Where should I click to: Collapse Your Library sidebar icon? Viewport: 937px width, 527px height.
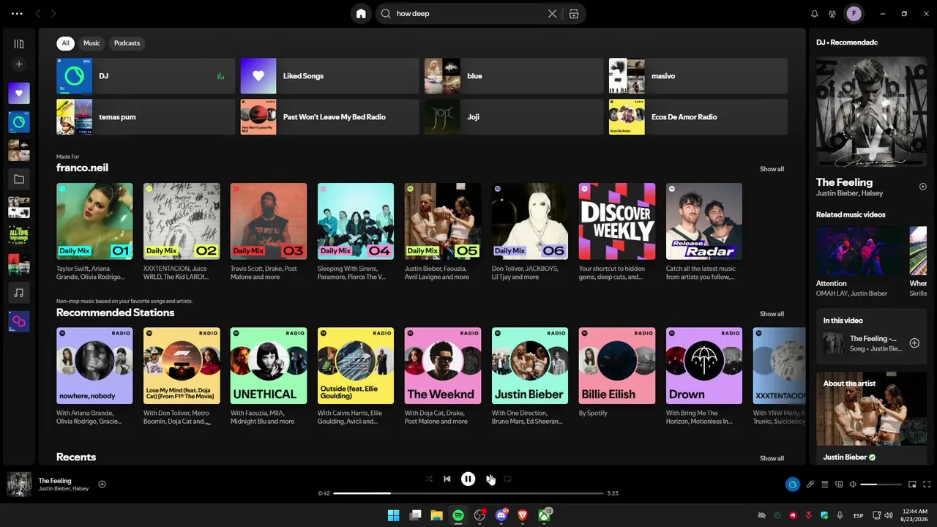pos(19,44)
